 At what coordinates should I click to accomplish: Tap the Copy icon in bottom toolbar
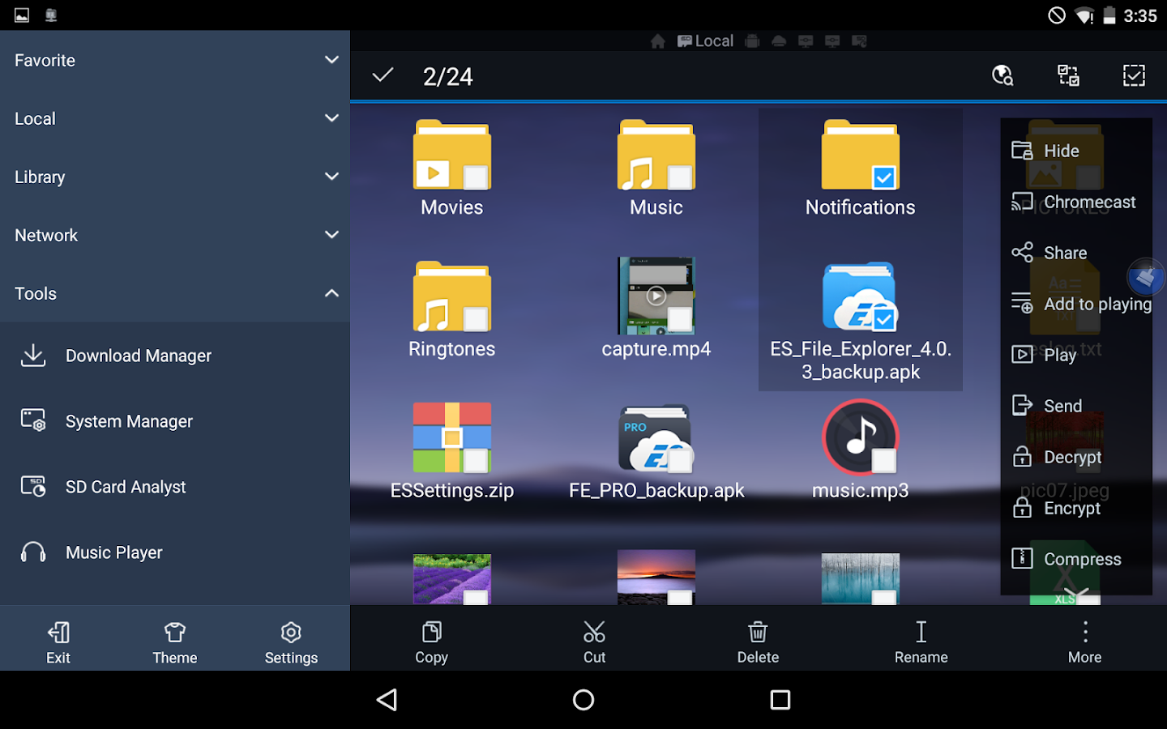pos(431,633)
